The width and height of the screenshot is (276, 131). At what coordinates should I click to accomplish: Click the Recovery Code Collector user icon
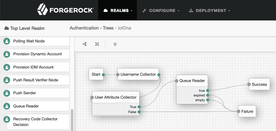pyautogui.click(x=7, y=119)
